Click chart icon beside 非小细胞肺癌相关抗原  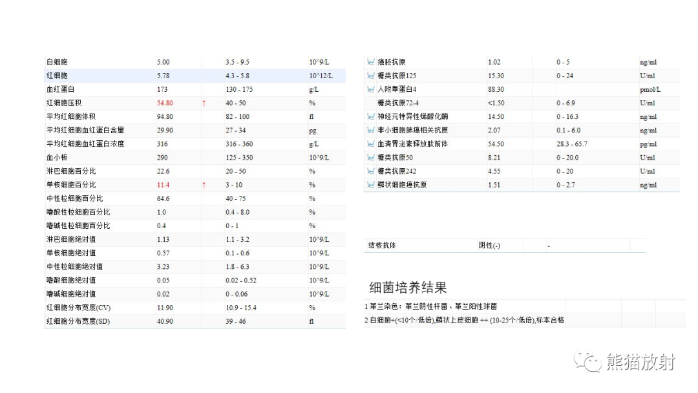pyautogui.click(x=370, y=130)
